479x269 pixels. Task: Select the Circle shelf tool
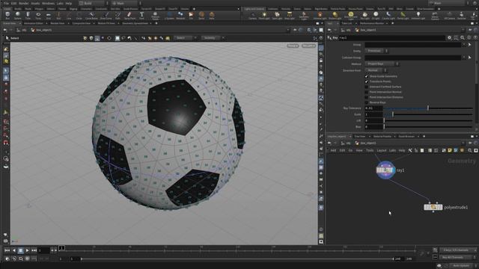(x=79, y=16)
